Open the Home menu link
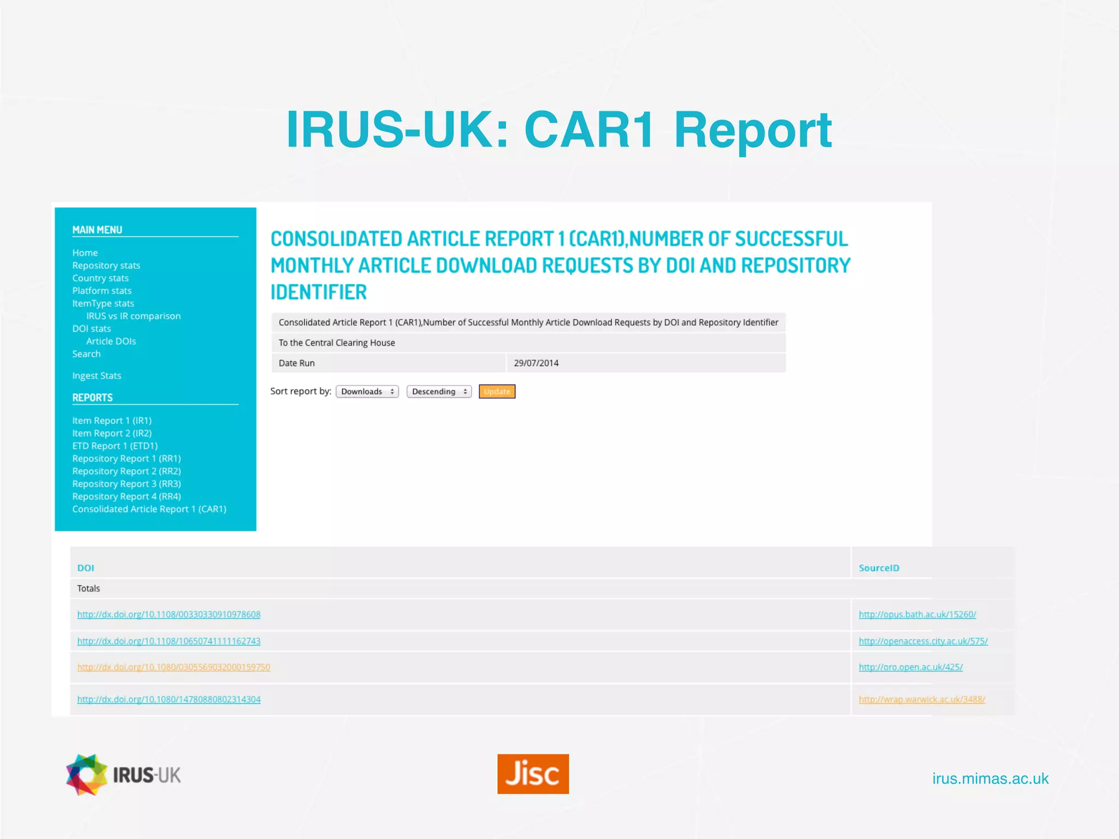Viewport: 1119px width, 839px height. click(85, 253)
